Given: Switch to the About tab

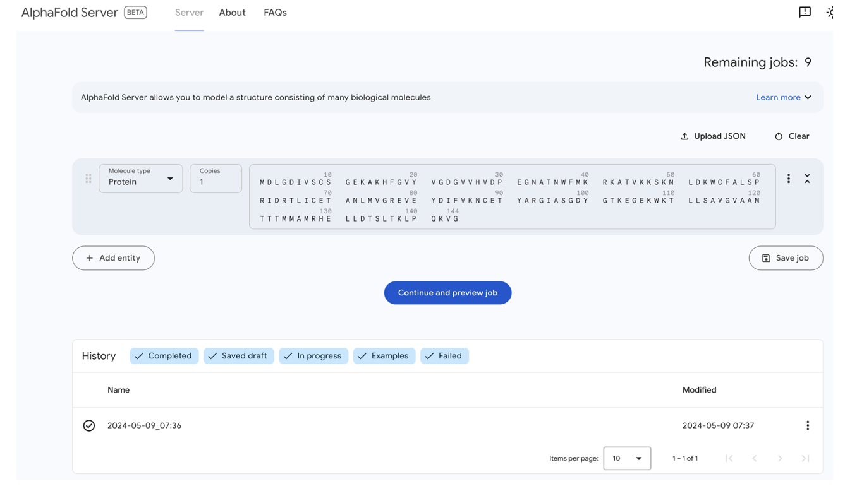Looking at the screenshot, I should tap(232, 12).
